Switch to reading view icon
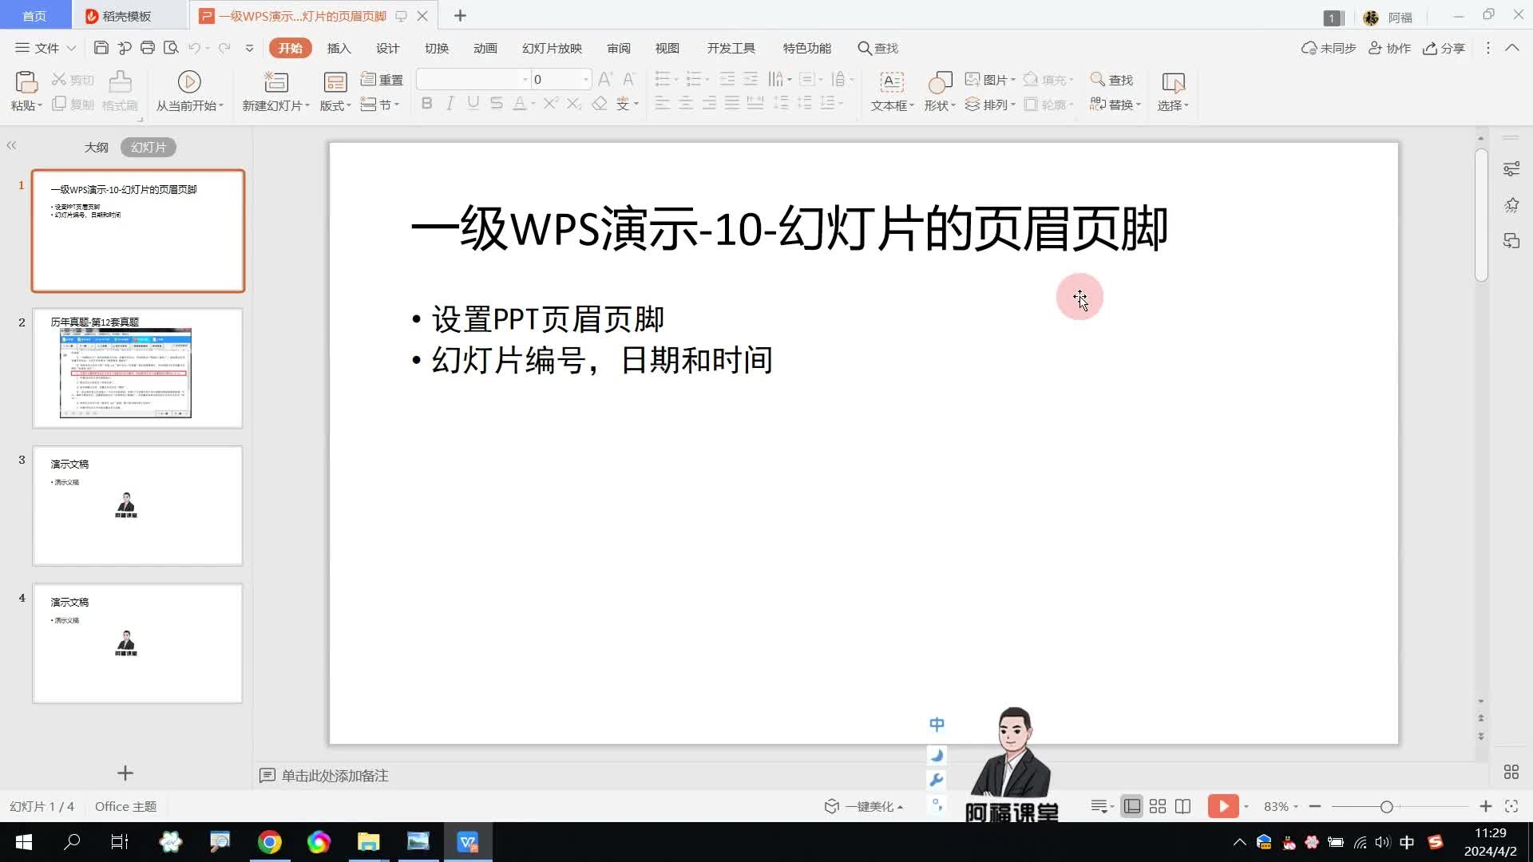The image size is (1533, 862). (1183, 806)
